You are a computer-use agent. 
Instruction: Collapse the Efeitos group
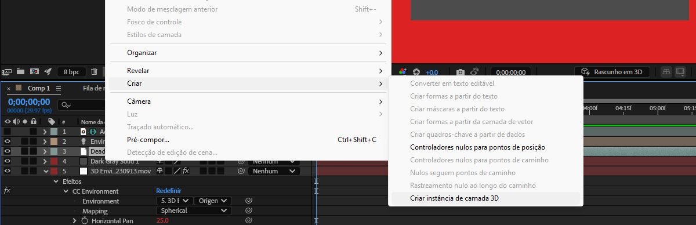pyautogui.click(x=56, y=181)
